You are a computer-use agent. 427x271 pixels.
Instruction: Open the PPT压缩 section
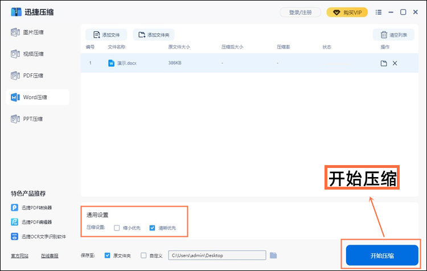[27, 119]
